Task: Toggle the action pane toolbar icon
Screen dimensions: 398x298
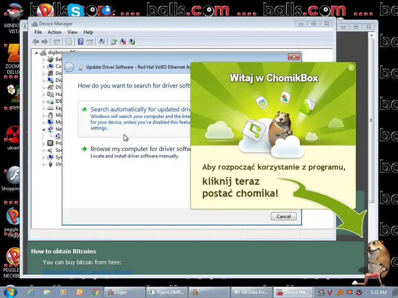Action: [x=90, y=42]
